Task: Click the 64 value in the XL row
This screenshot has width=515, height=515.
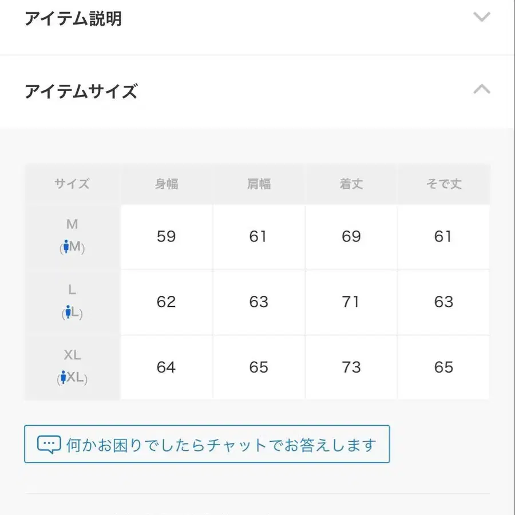Action: tap(166, 367)
